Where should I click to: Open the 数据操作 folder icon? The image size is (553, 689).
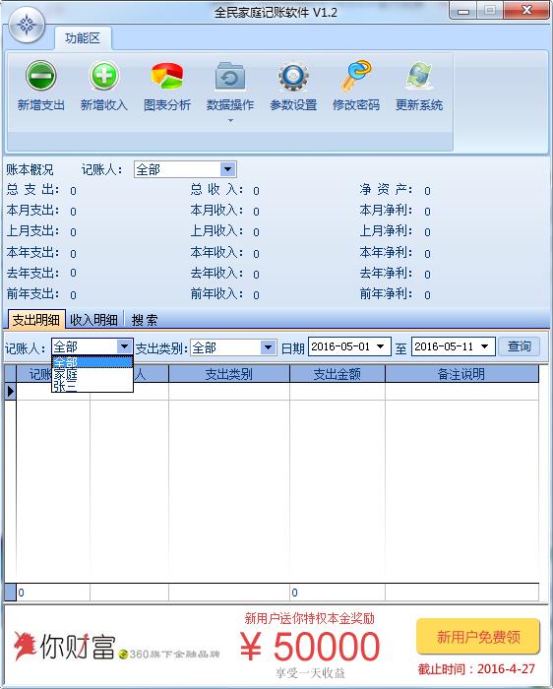tap(230, 76)
